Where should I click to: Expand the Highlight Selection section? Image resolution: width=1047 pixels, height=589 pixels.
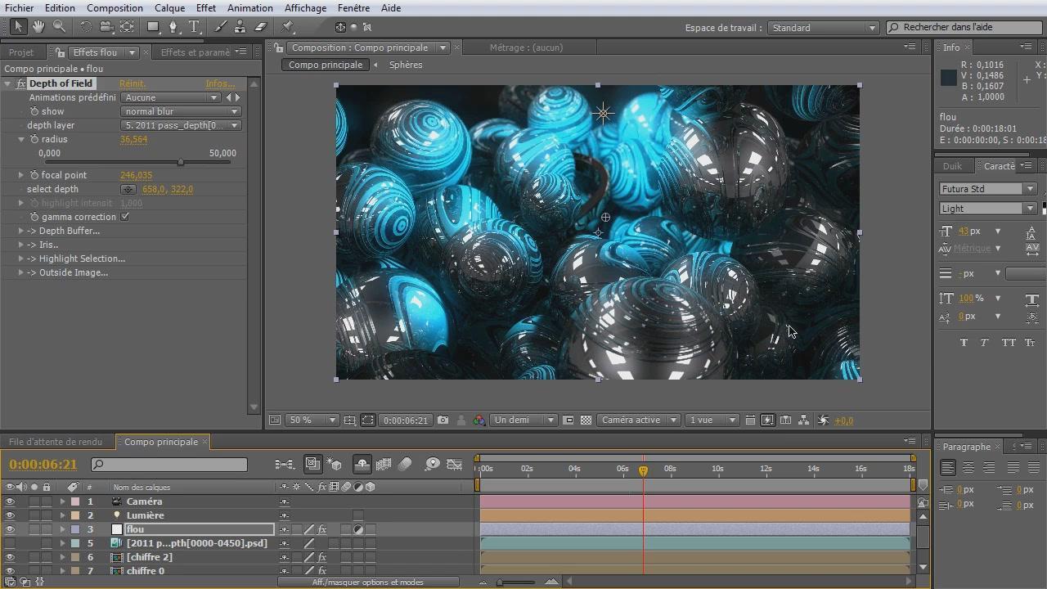pyautogui.click(x=21, y=259)
